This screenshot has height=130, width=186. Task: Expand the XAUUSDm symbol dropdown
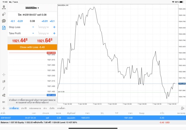(32, 8)
